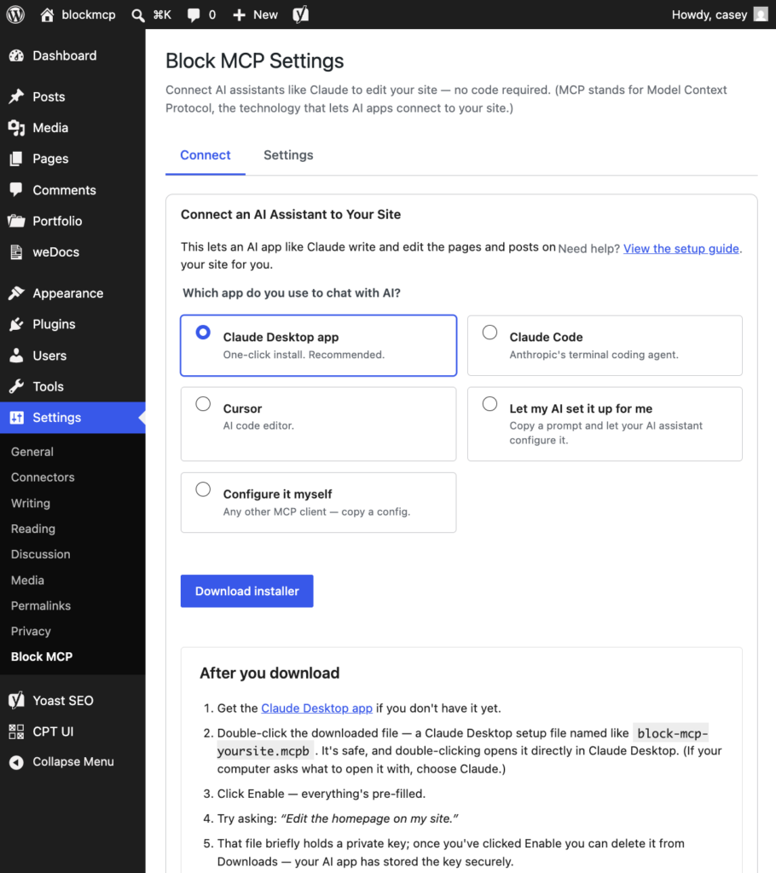Click the Media sidebar icon beside Posts section
This screenshot has width=776, height=873.
pyautogui.click(x=17, y=128)
